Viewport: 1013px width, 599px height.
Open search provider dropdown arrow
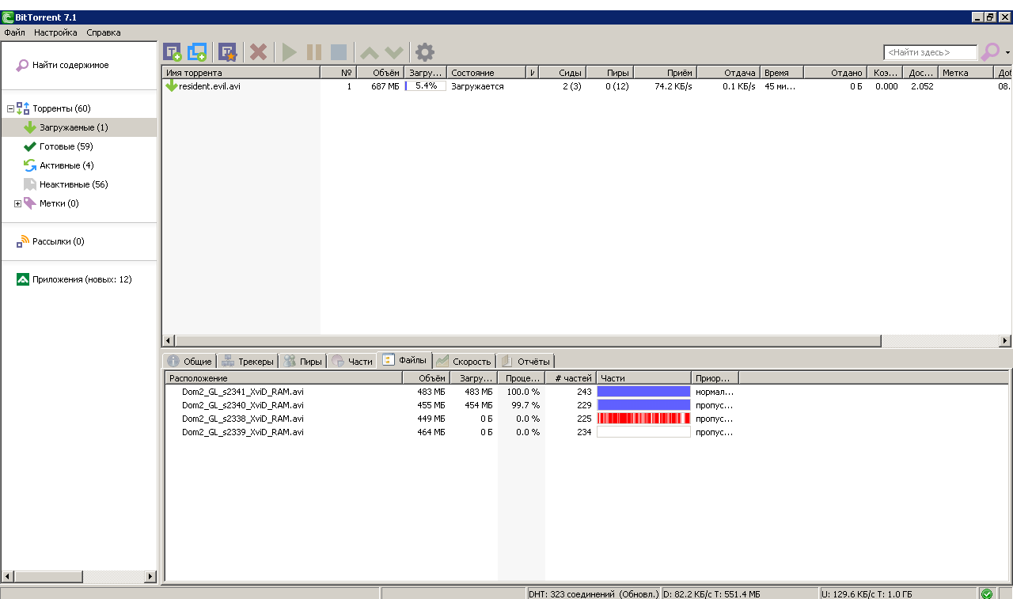[1007, 53]
